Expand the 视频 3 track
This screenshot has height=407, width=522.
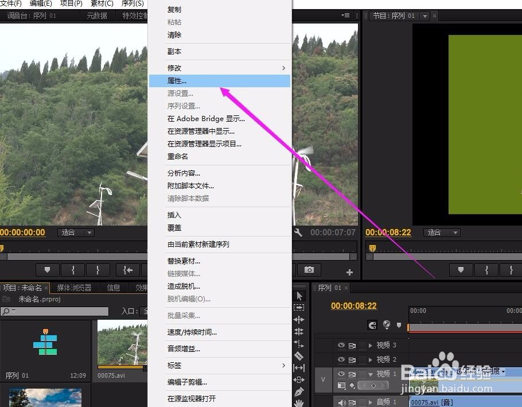370,346
